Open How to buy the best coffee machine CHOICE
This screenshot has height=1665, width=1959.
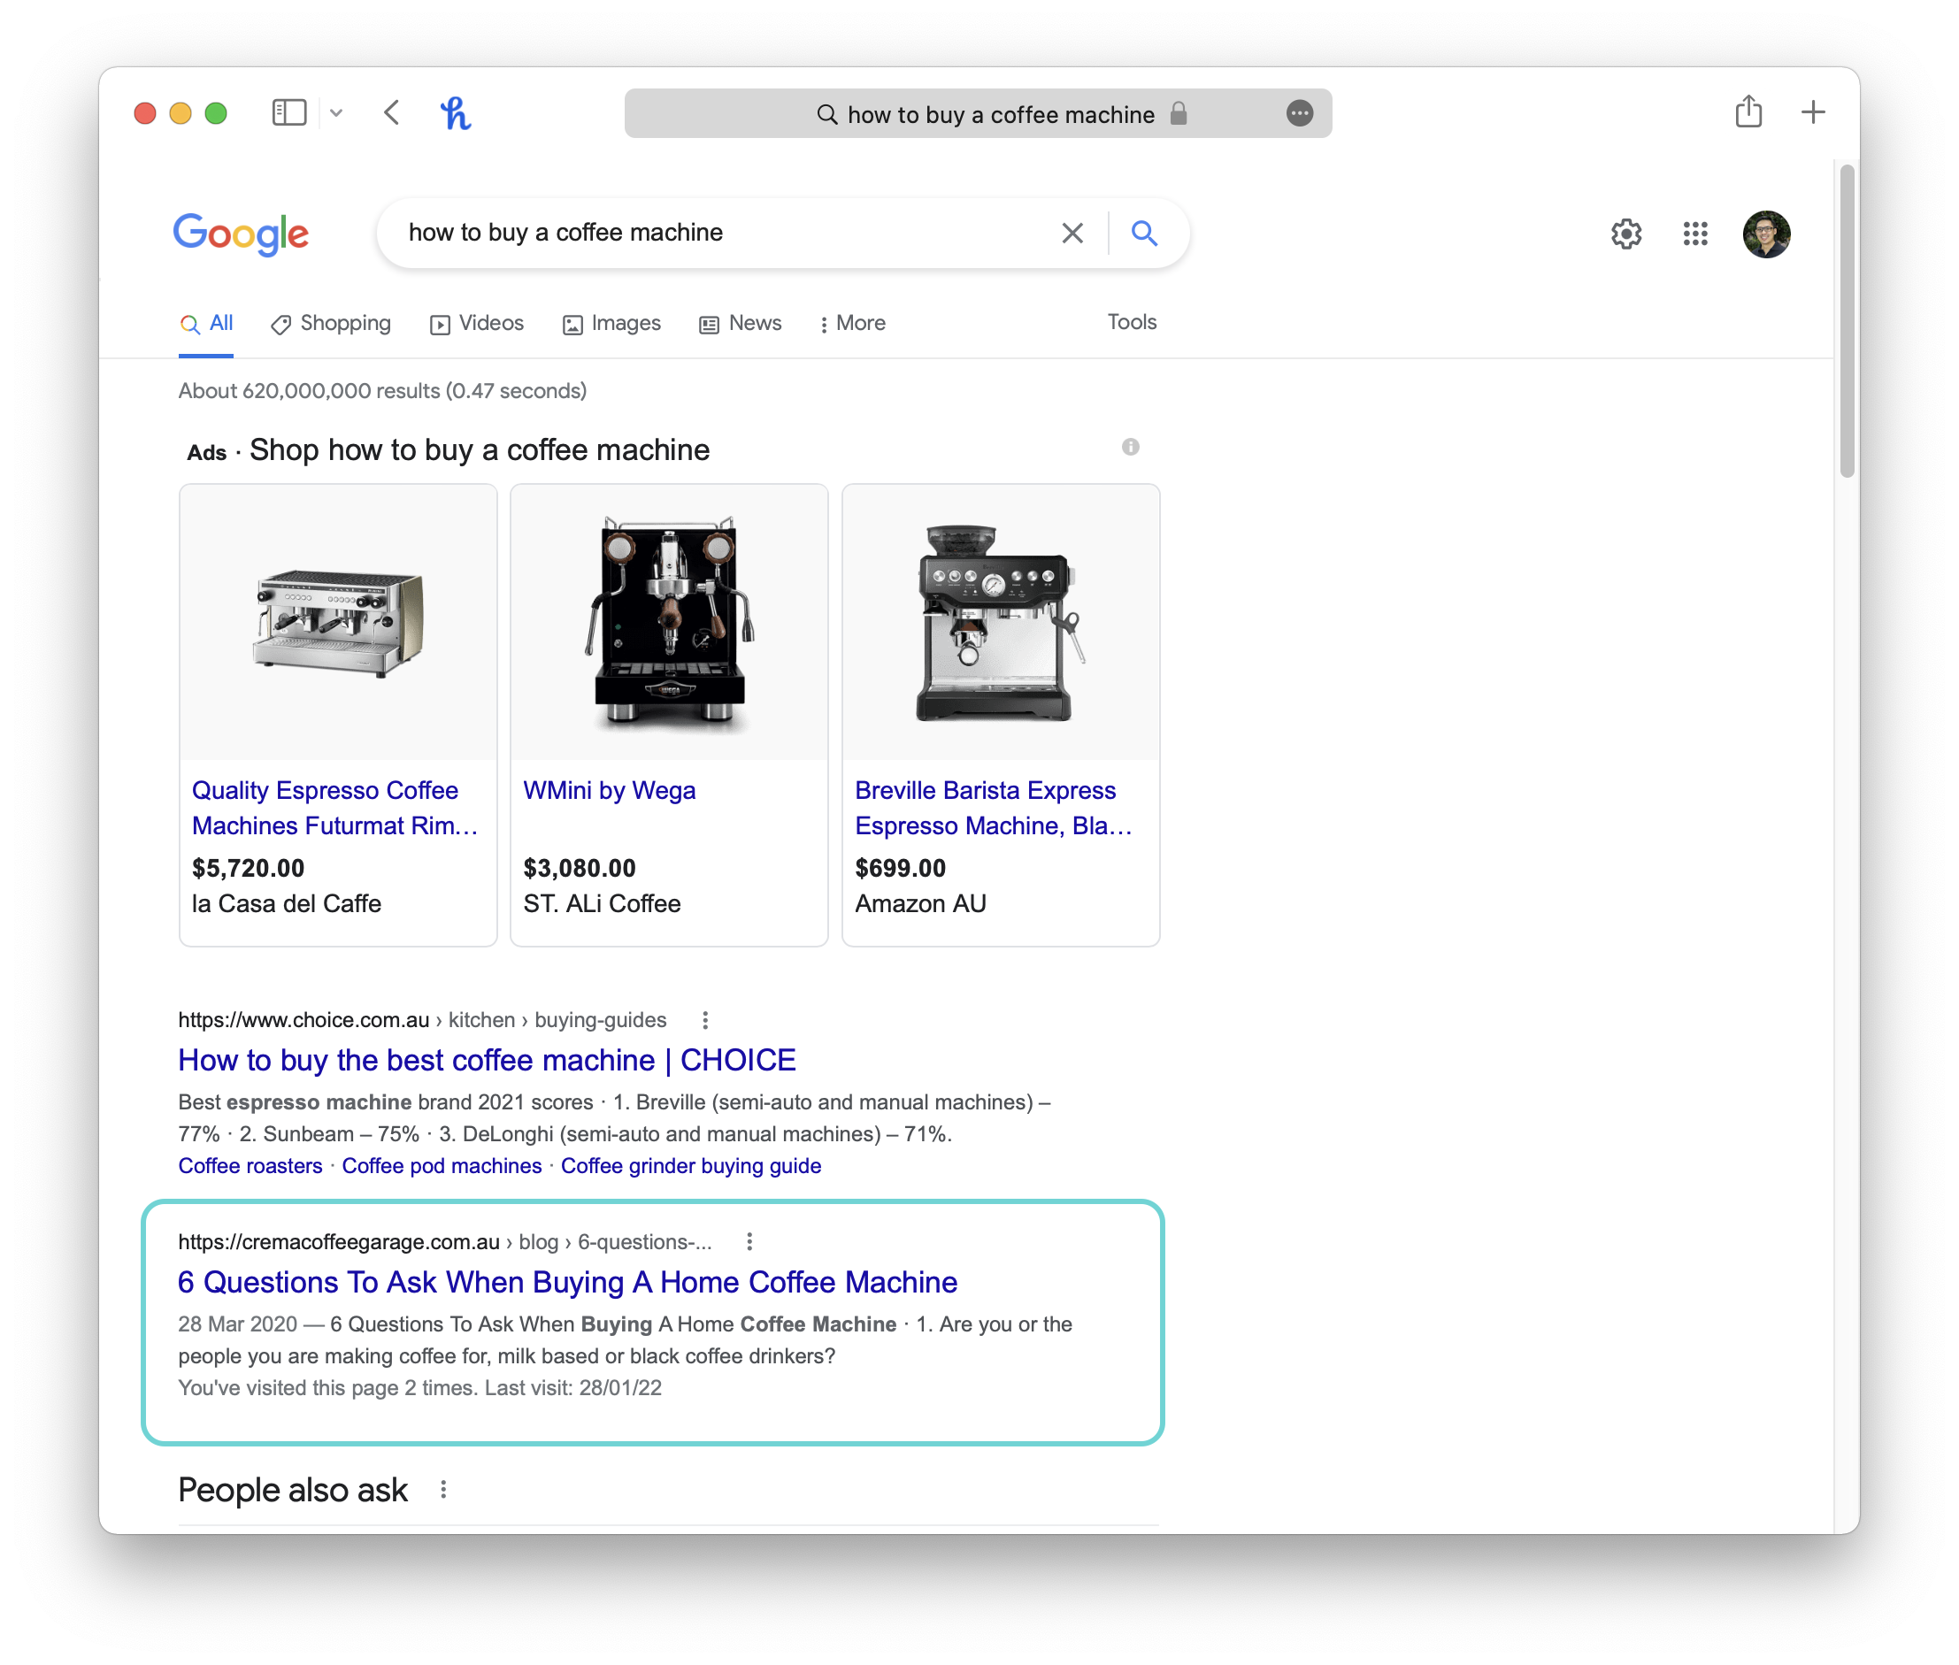(x=488, y=1061)
